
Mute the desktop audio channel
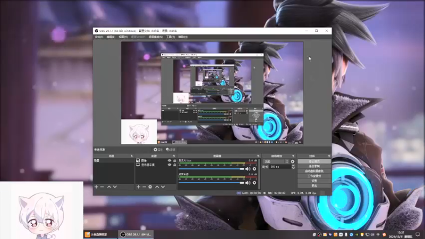tap(248, 183)
